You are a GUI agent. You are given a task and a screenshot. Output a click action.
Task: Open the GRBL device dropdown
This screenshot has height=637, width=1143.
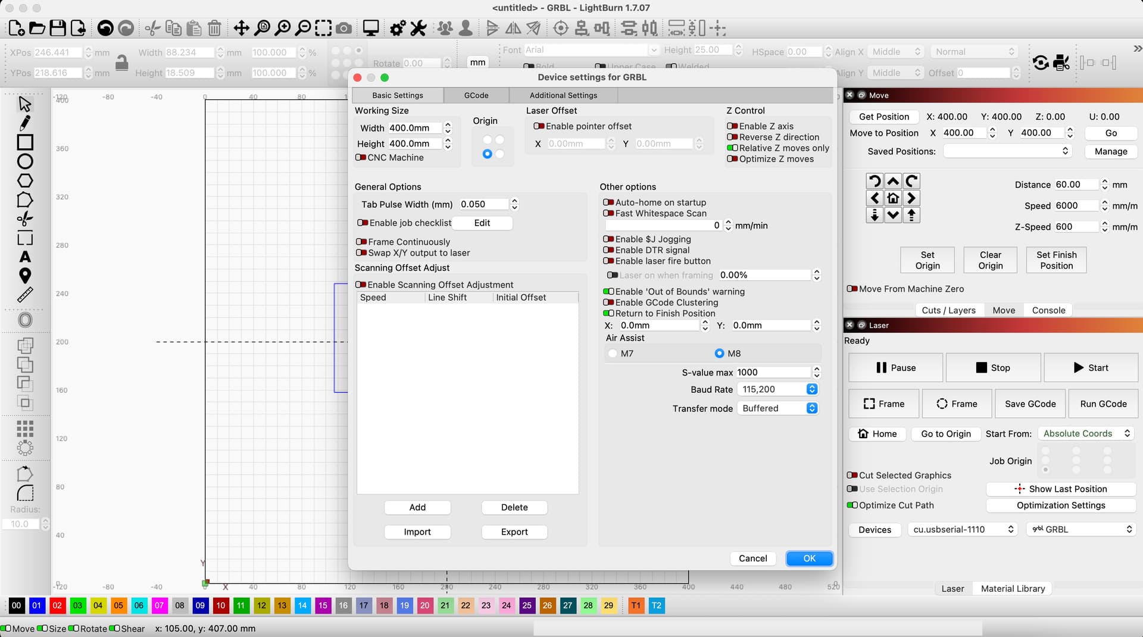tap(1082, 529)
